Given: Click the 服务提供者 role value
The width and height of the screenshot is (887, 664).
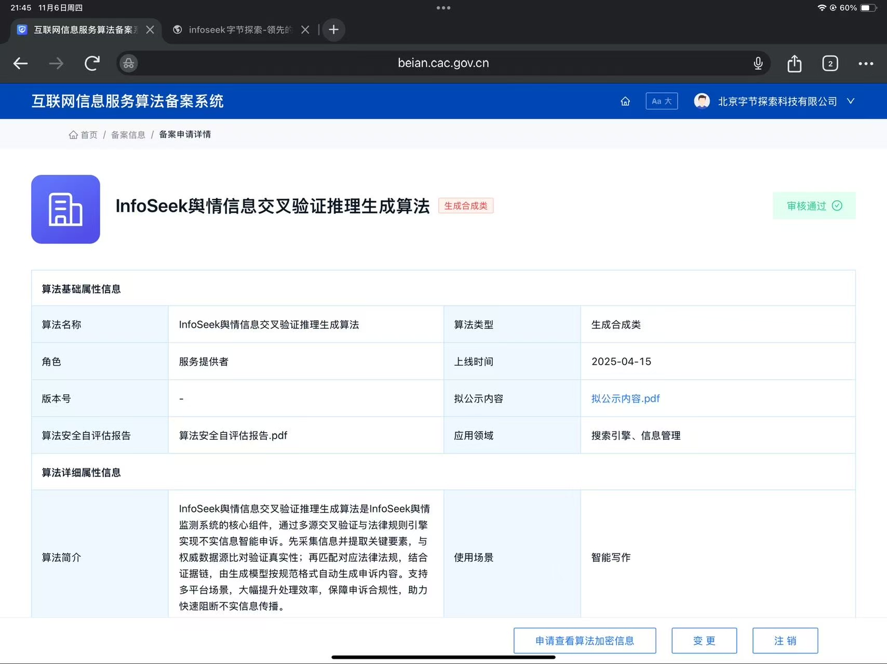Looking at the screenshot, I should click(204, 362).
